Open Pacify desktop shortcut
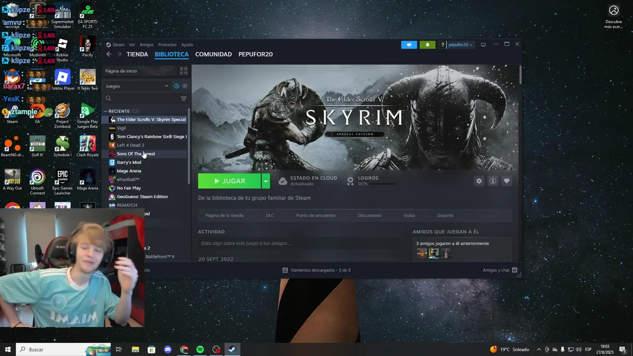 tap(88, 47)
